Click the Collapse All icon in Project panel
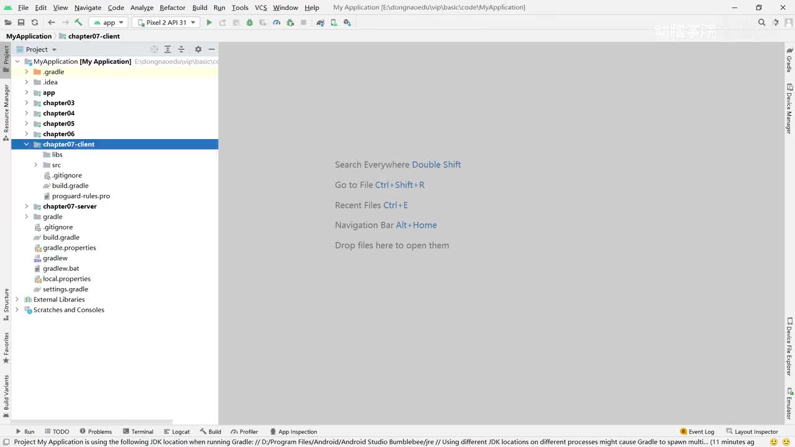This screenshot has height=447, width=795. (x=181, y=49)
